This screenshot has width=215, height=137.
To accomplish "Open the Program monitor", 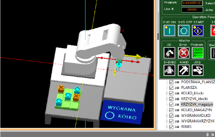I will (x=198, y=53).
